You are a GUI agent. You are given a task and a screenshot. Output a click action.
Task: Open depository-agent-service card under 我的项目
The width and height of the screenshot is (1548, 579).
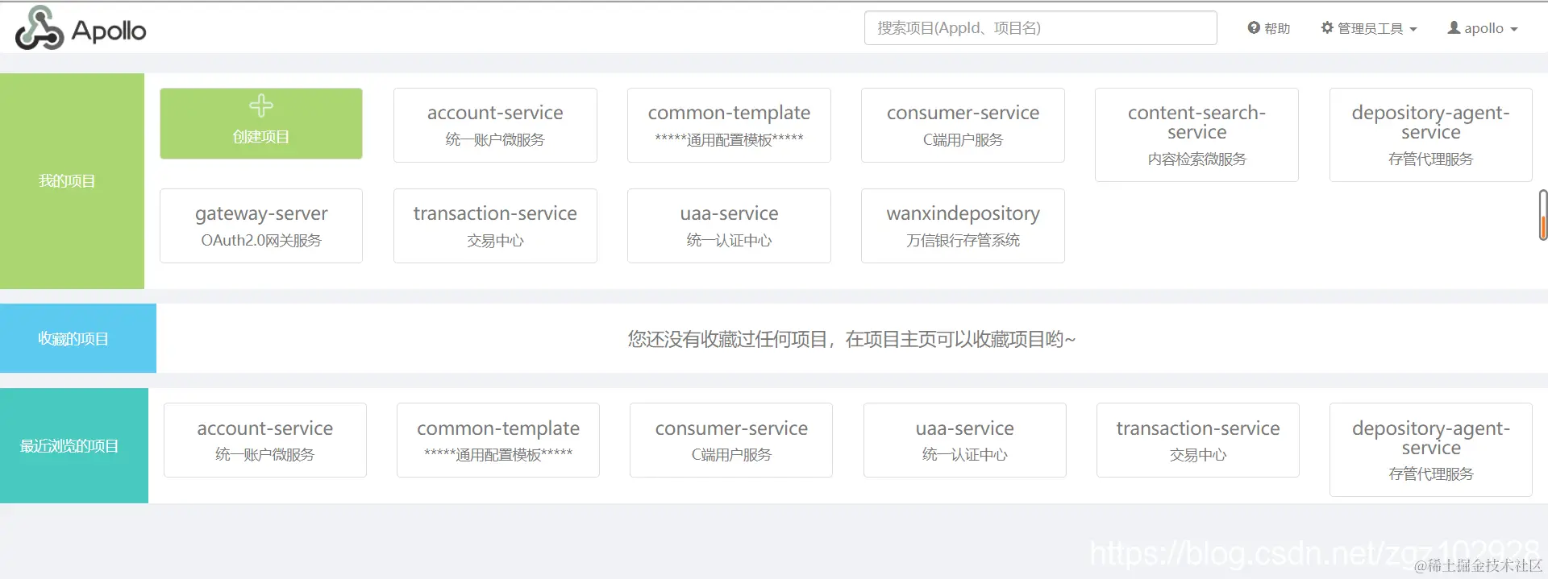[1430, 134]
